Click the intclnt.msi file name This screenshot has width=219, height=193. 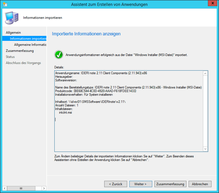pyautogui.click(x=65, y=112)
